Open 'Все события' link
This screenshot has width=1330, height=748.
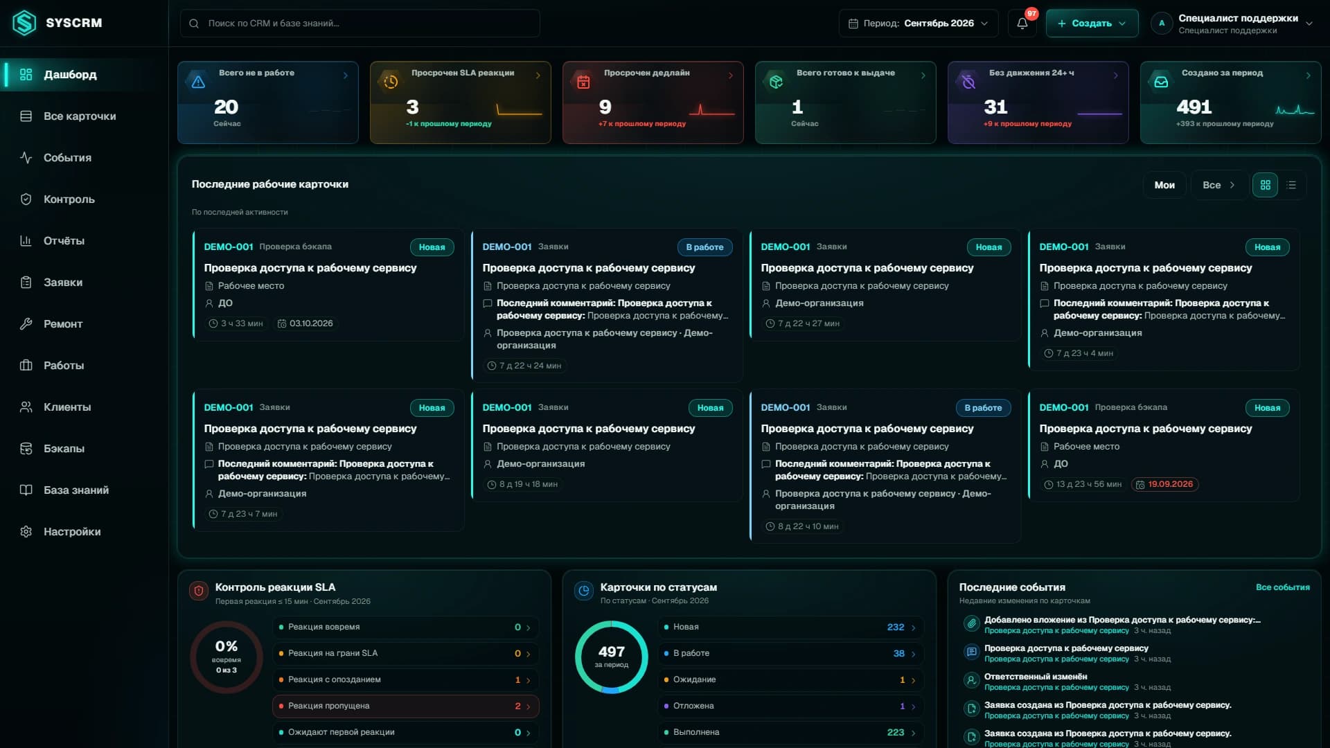[1282, 587]
